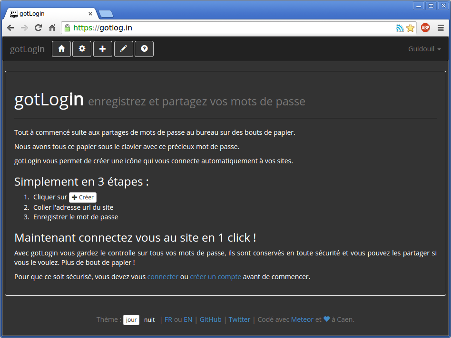The image size is (451, 338).
Task: Click the blue heart icon in footer
Action: pos(326,319)
